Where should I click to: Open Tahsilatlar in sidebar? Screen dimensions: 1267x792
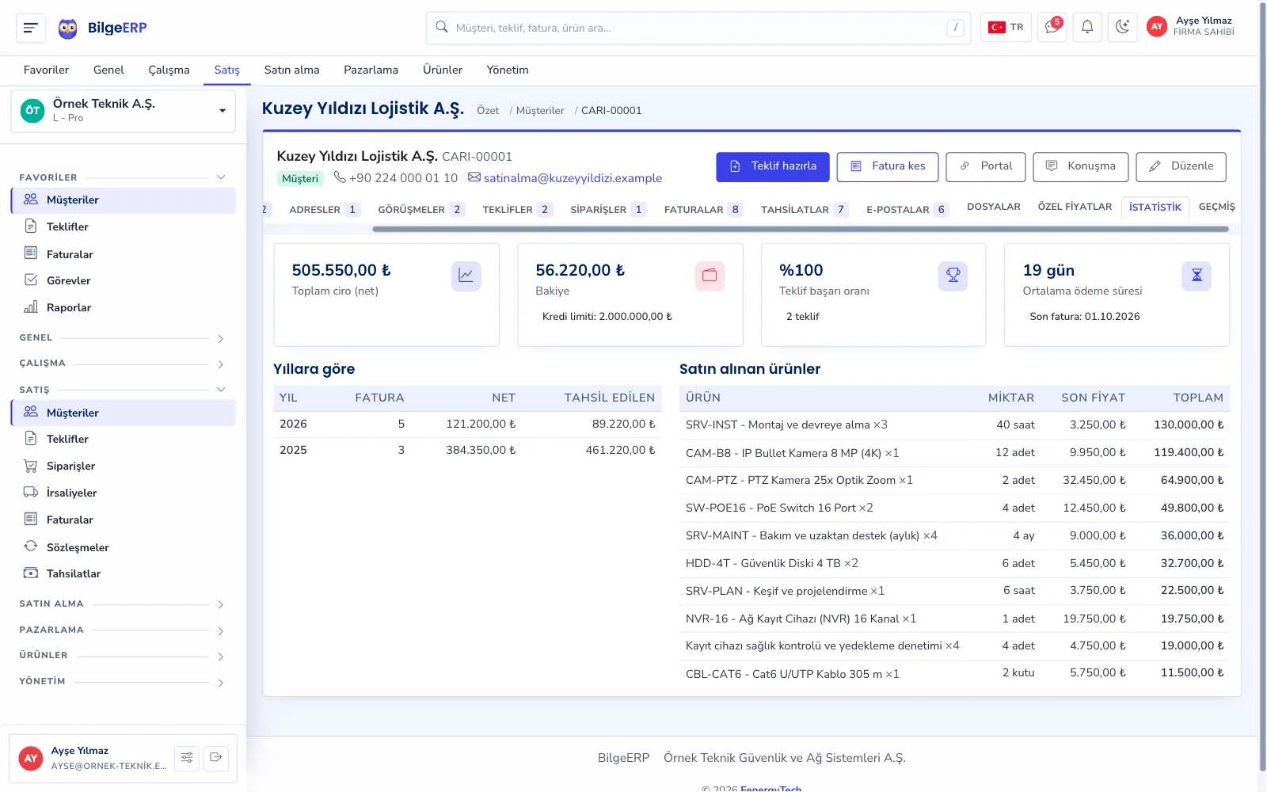[x=124, y=573]
